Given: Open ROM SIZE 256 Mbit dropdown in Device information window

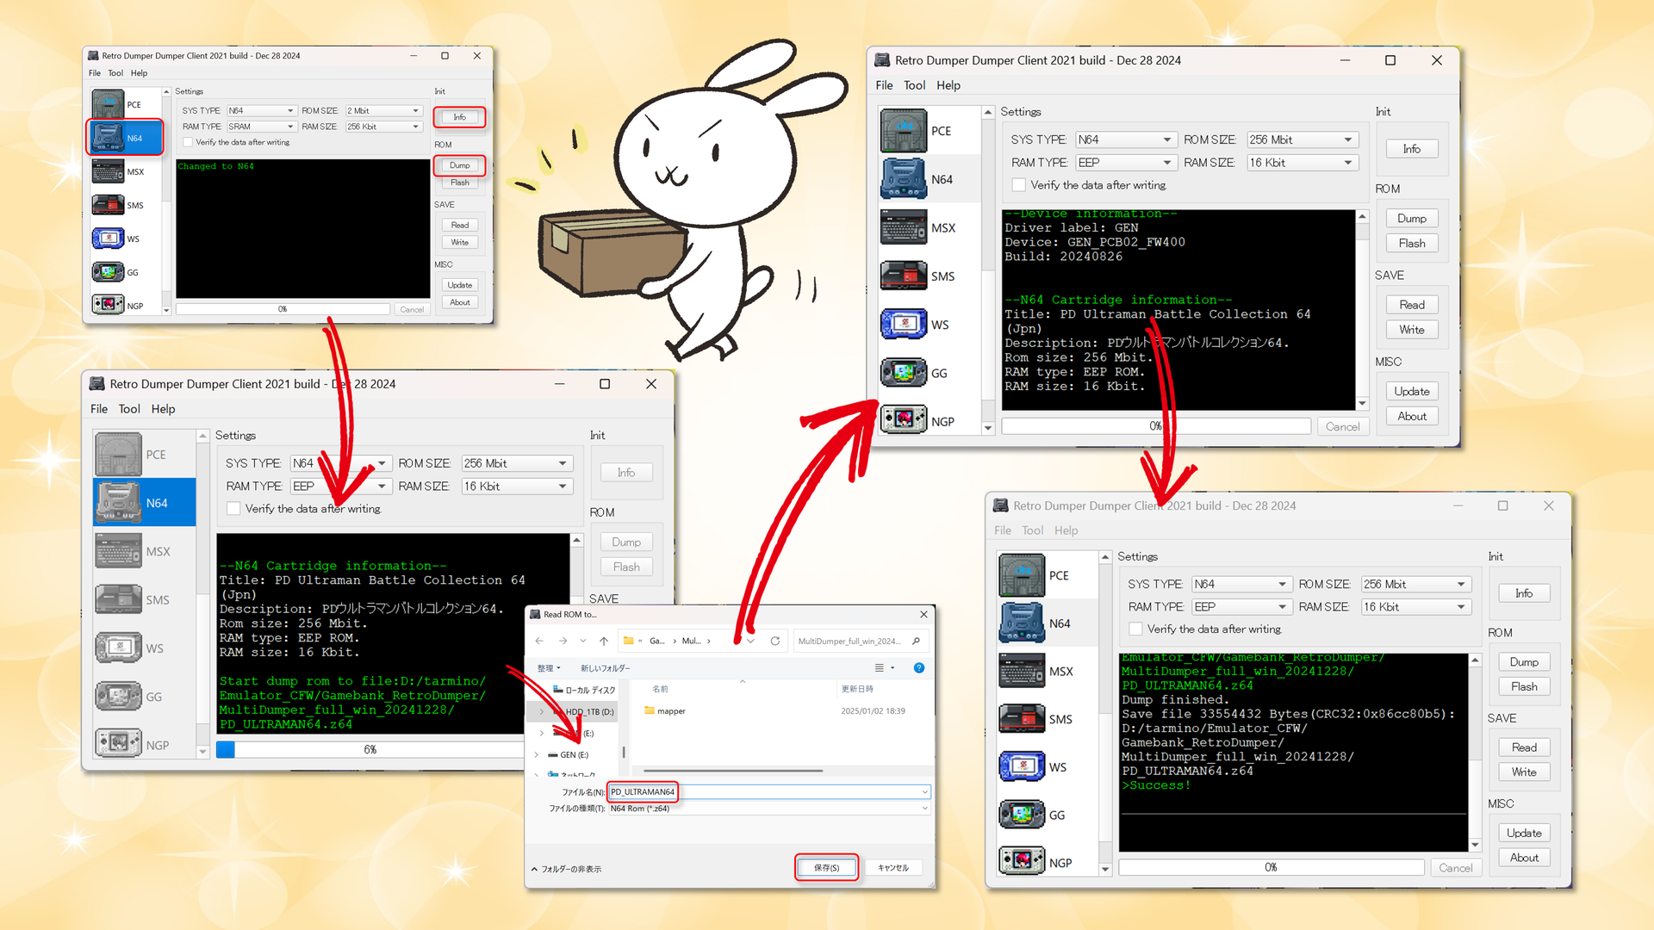Looking at the screenshot, I should tap(1303, 139).
